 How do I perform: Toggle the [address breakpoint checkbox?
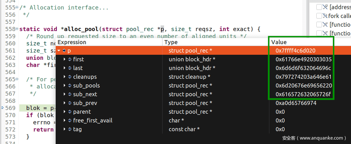click(319, 7)
